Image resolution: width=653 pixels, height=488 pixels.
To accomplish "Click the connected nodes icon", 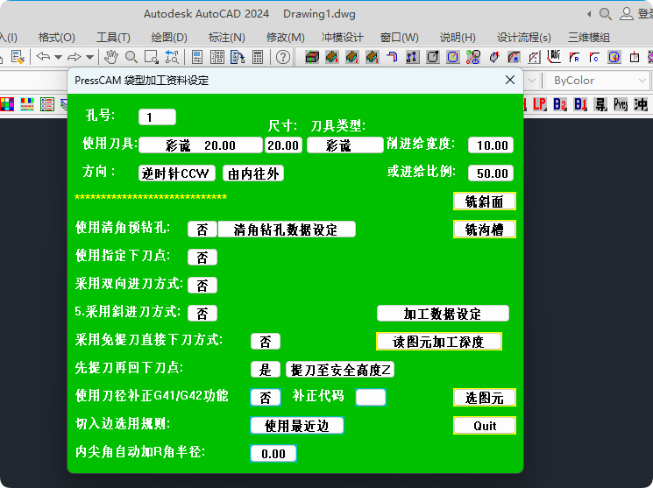I will [x=412, y=57].
